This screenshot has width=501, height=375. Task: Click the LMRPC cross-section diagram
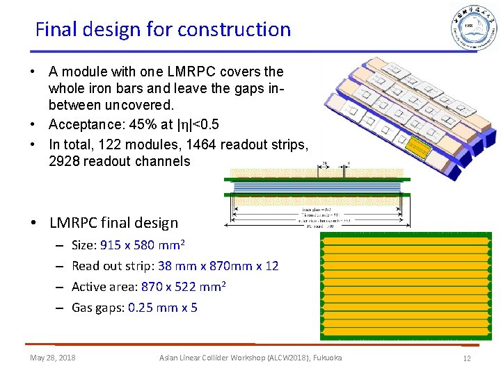tap(317, 195)
